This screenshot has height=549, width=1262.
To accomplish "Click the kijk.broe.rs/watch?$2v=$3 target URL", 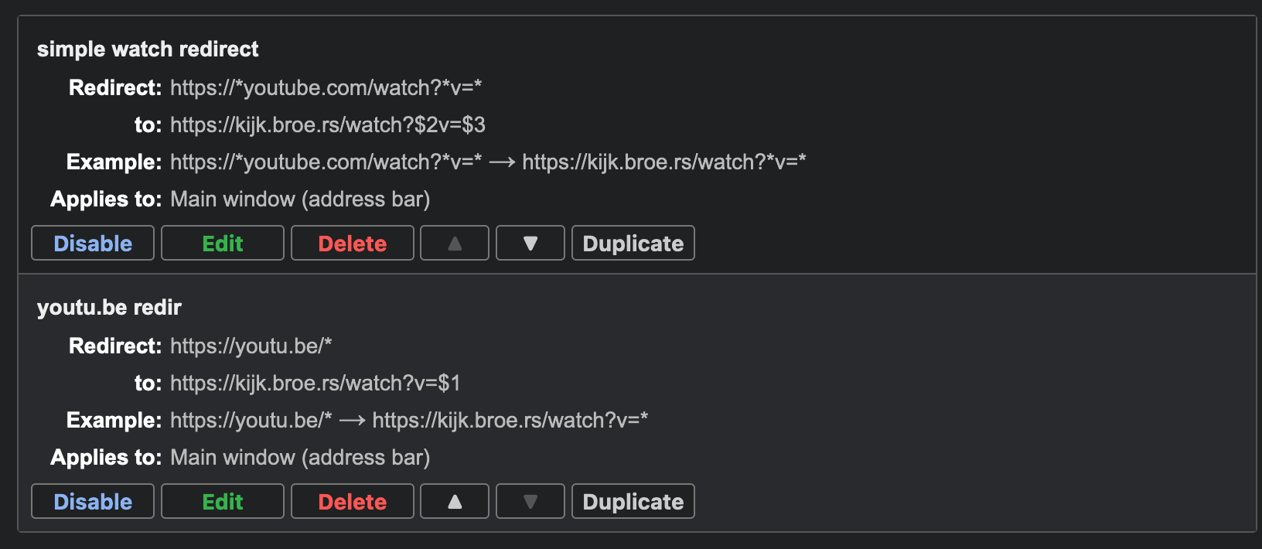I will coord(328,124).
